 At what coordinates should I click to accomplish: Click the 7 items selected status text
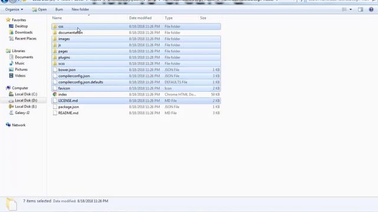pos(37,201)
